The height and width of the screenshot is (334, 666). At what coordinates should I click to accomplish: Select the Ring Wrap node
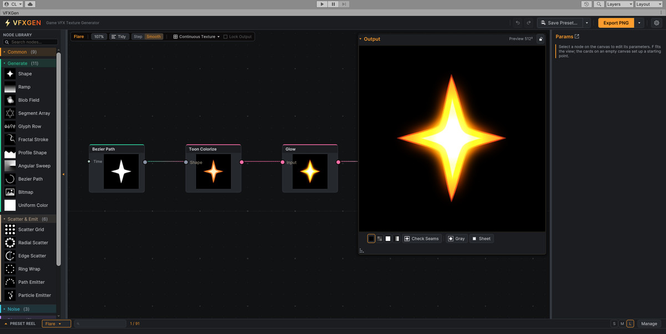click(x=30, y=269)
